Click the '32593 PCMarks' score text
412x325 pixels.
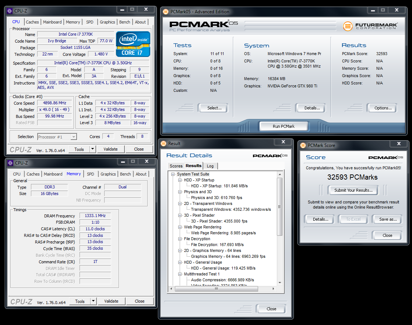point(352,177)
